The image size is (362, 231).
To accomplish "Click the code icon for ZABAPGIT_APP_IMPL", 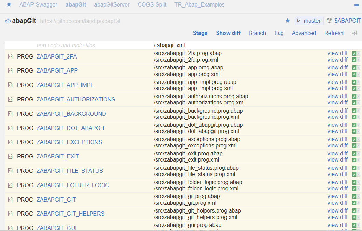I will pos(10,85).
